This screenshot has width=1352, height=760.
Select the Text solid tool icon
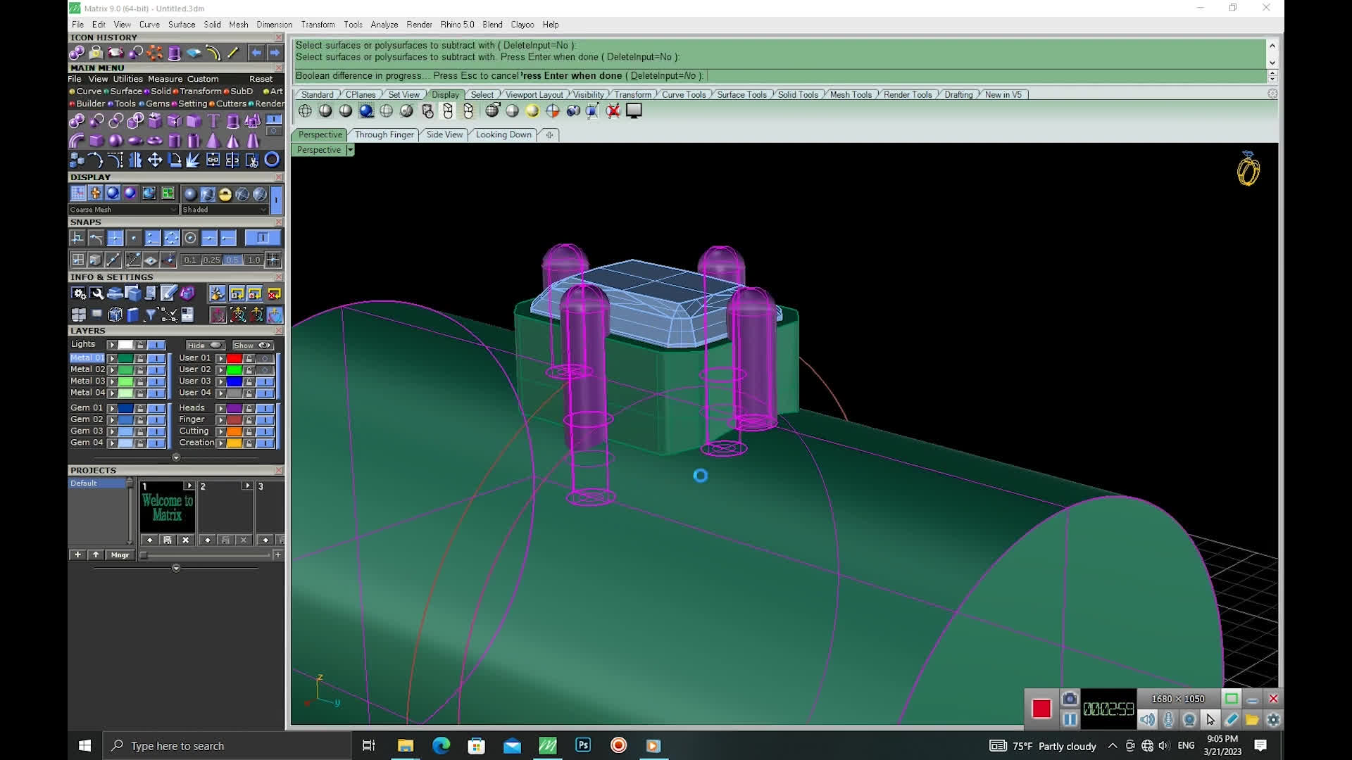pos(213,121)
